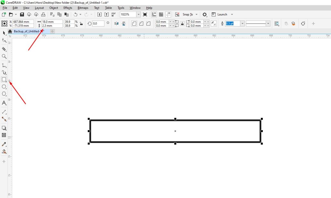Toggle edit corners together lock

coord(182,24)
